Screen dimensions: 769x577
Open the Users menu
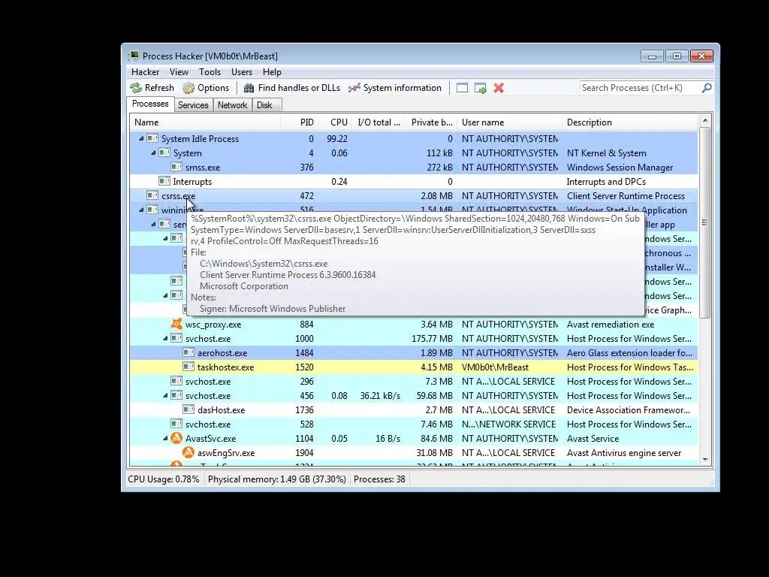pyautogui.click(x=241, y=72)
